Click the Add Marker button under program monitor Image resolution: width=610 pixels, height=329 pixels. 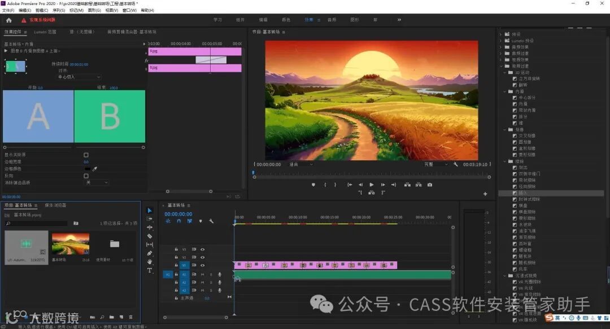(x=313, y=185)
